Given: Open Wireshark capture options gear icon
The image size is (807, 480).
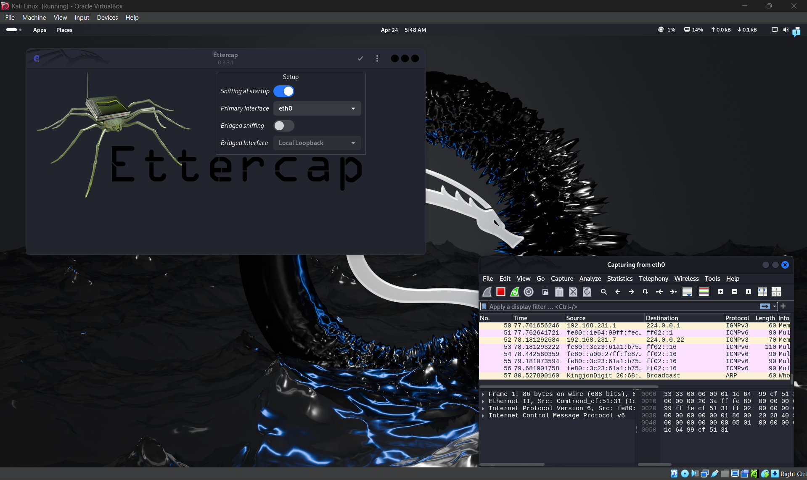Looking at the screenshot, I should pos(529,292).
